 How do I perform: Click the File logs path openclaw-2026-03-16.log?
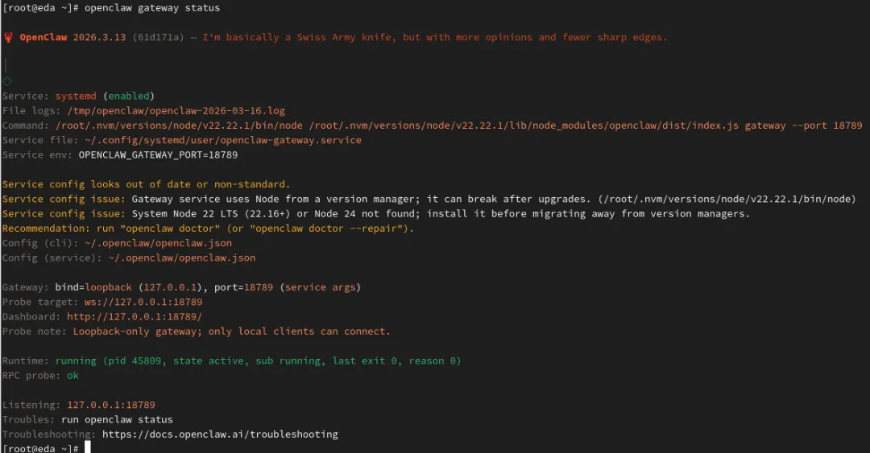176,110
